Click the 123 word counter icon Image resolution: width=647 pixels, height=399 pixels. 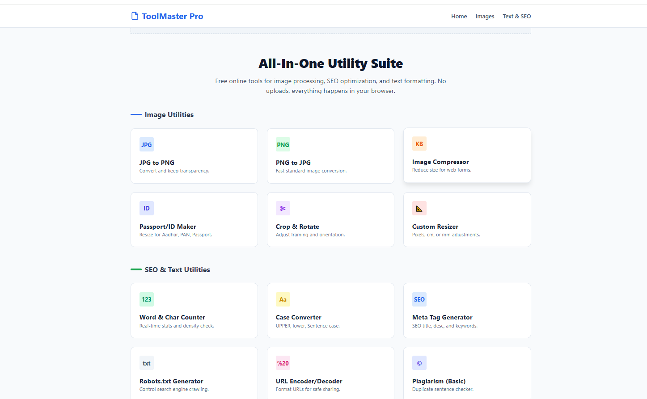[x=146, y=299]
